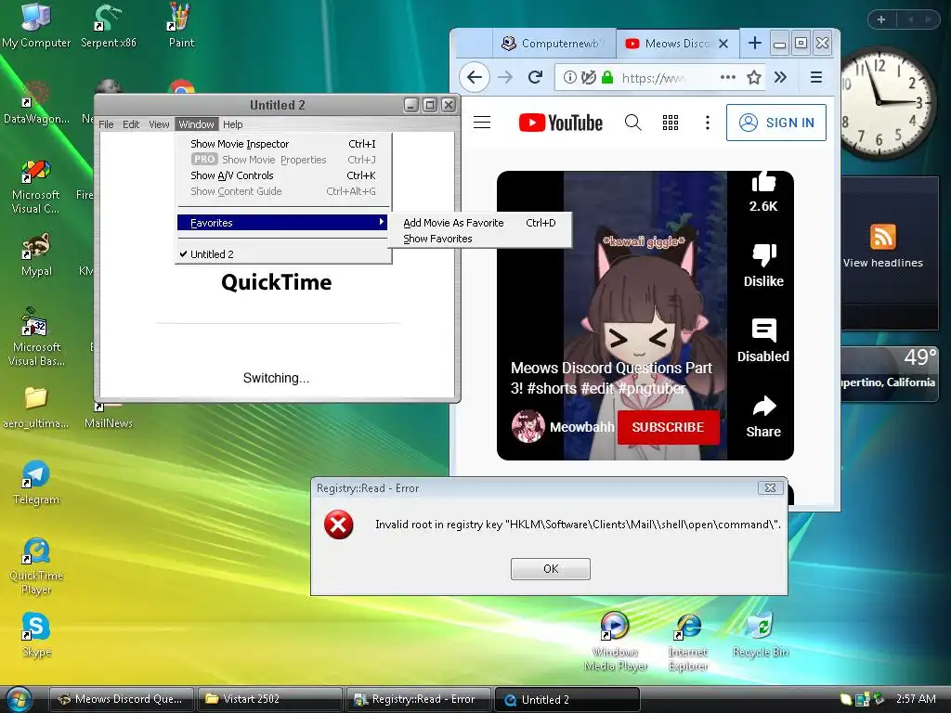
Task: Open Mypal browser shortcut
Action: (x=36, y=254)
